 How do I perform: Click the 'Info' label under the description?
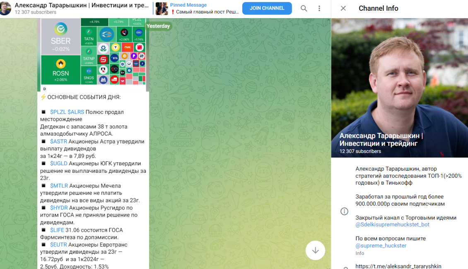pos(359,253)
